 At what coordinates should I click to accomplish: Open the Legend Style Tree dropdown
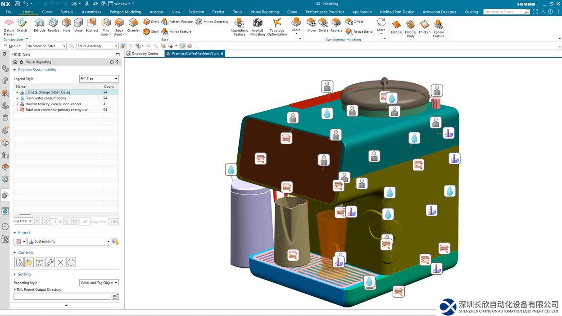point(99,79)
